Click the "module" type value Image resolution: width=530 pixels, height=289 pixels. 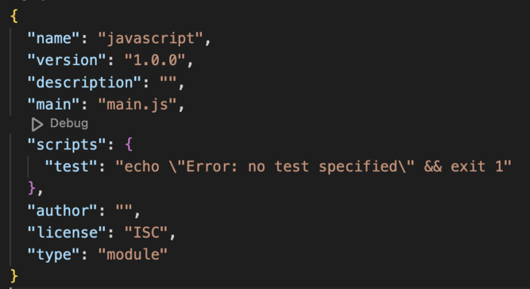click(133, 254)
